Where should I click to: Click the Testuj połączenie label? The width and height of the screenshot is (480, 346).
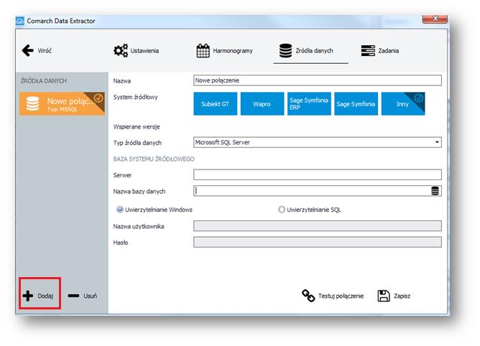click(341, 296)
